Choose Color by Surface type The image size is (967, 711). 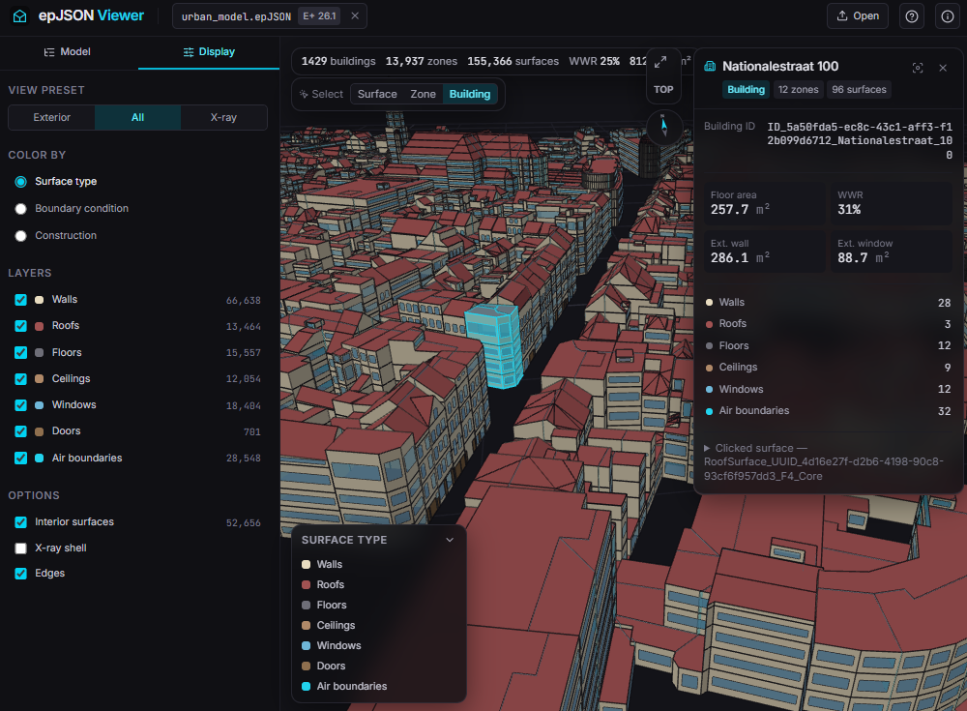pos(21,182)
